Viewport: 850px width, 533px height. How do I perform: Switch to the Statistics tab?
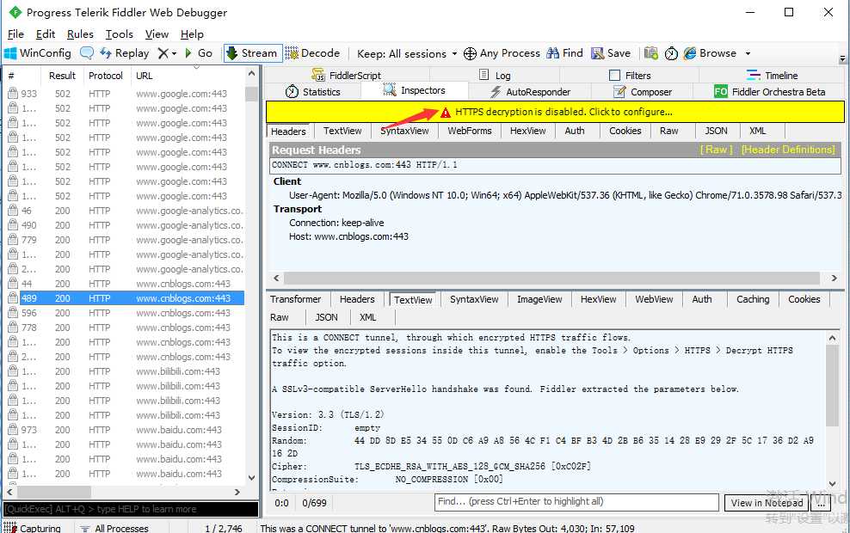click(x=313, y=91)
